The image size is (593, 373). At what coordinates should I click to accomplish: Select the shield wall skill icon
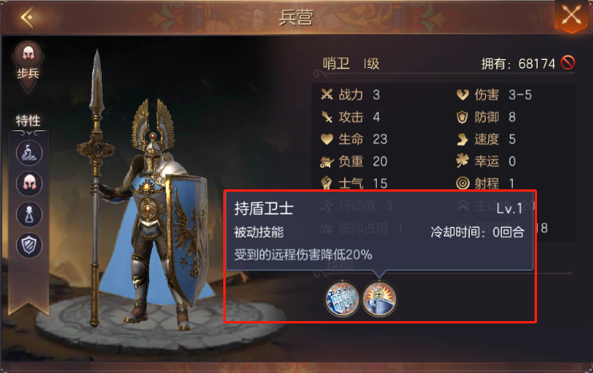click(343, 299)
